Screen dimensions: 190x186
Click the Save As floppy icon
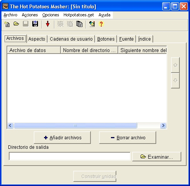pyautogui.click(x=35, y=24)
